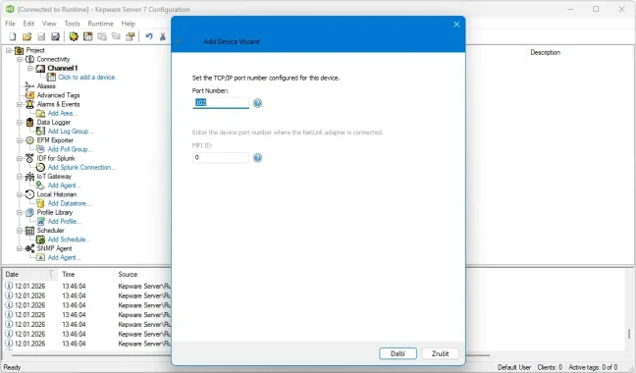Click the Time column header in log

86,275
